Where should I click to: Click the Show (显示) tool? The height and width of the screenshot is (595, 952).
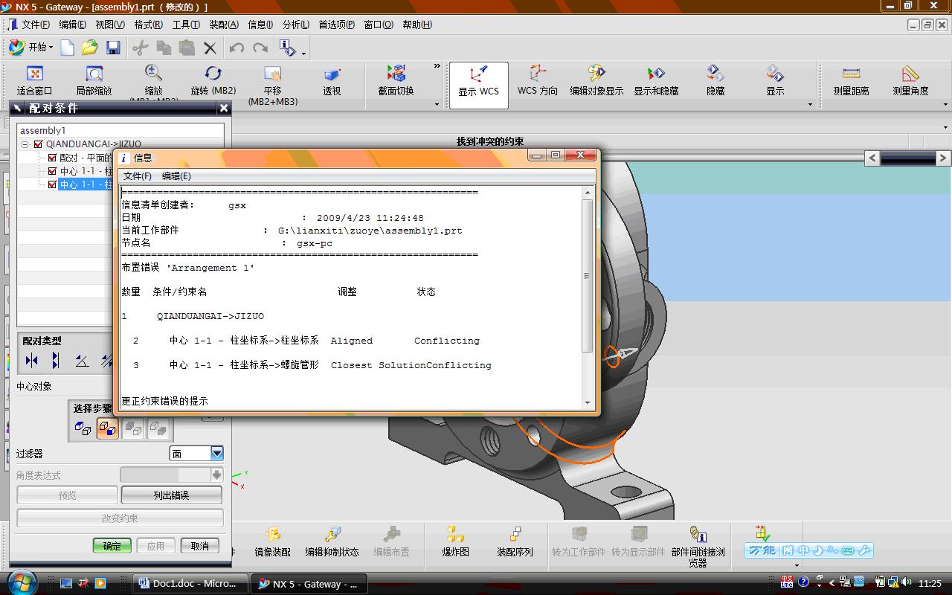coord(775,81)
